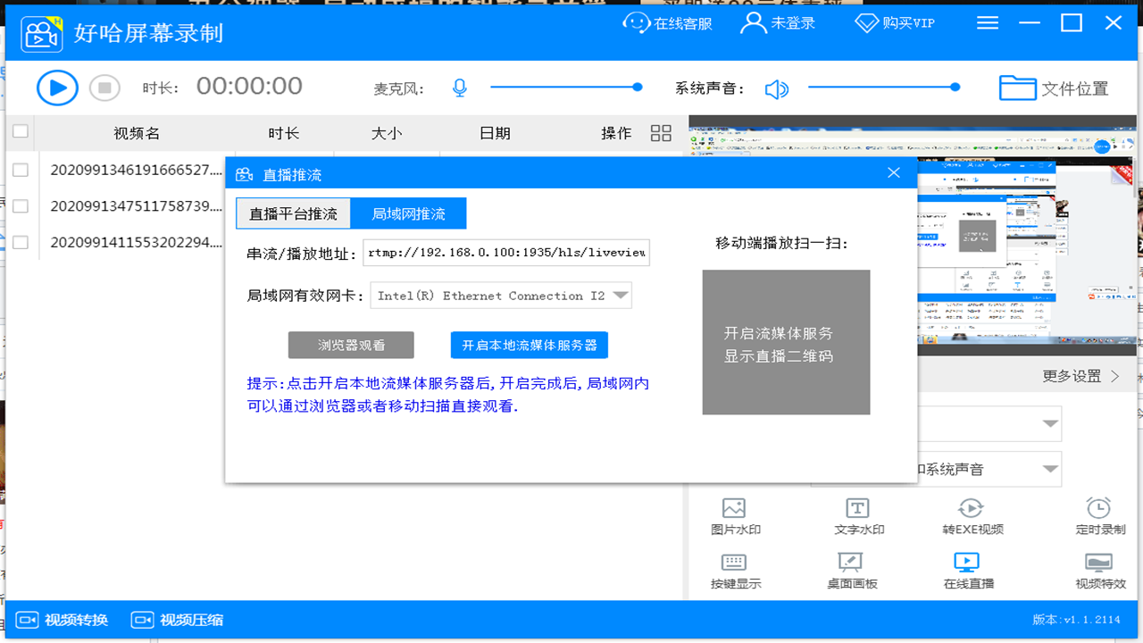Image resolution: width=1143 pixels, height=643 pixels.
Task: Mute the microphone input
Action: pos(459,88)
